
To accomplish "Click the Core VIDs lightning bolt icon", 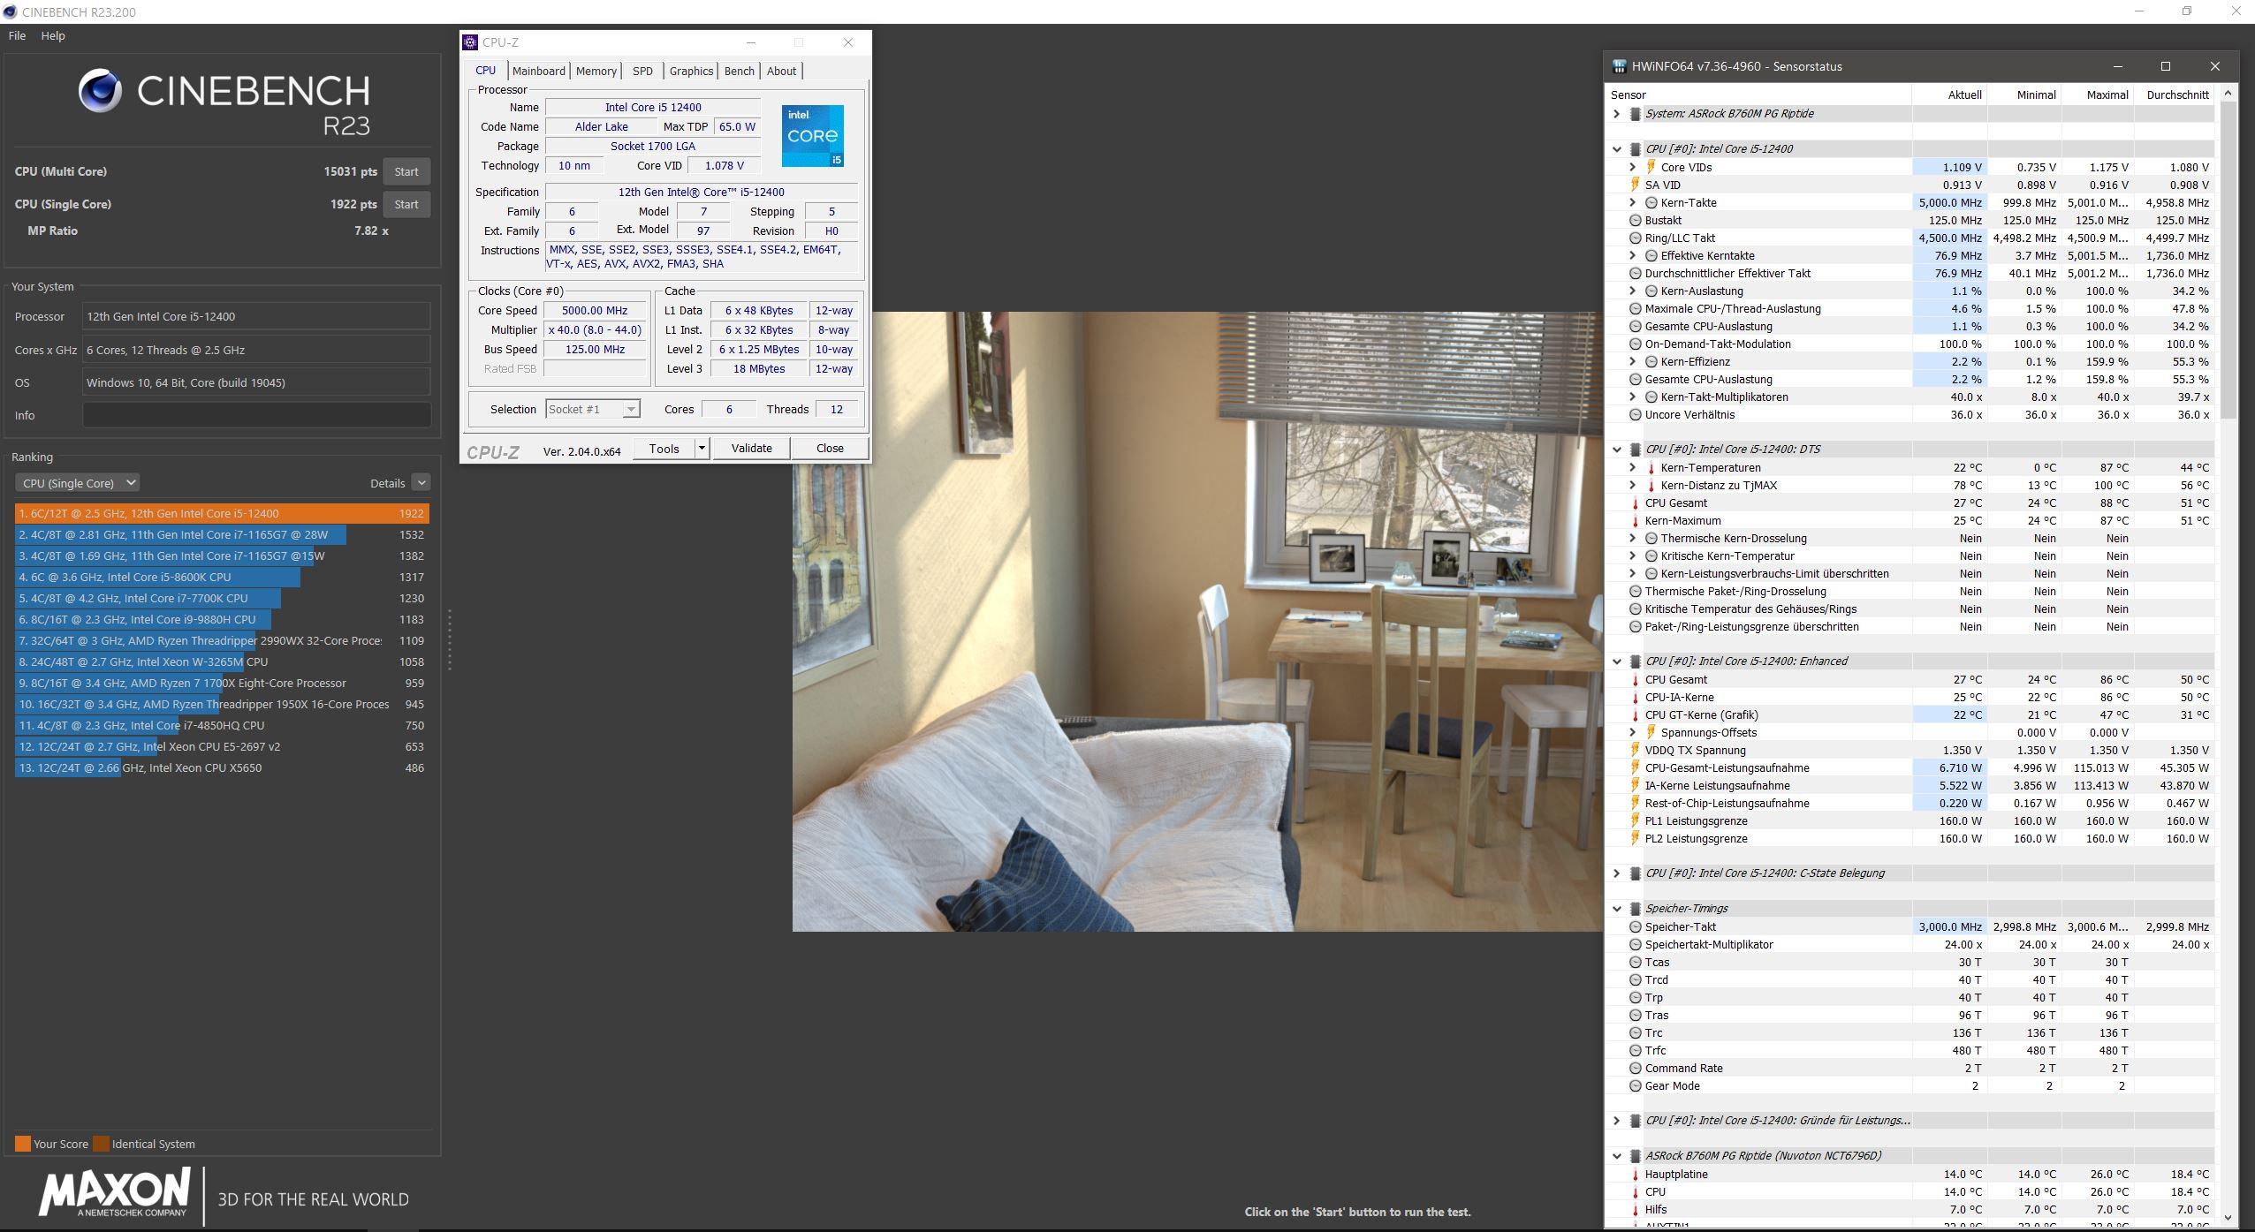I will coord(1650,167).
